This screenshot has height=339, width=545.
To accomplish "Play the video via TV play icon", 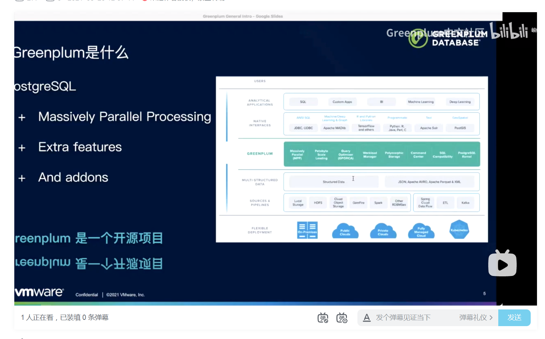I will coord(502,263).
